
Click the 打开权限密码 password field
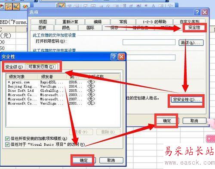[x=149, y=42]
